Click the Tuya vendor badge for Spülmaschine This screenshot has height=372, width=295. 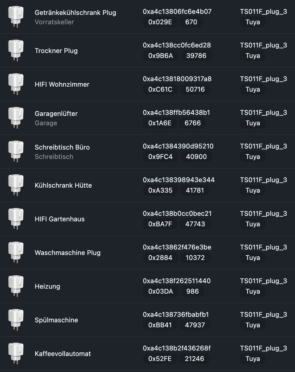coord(253,325)
